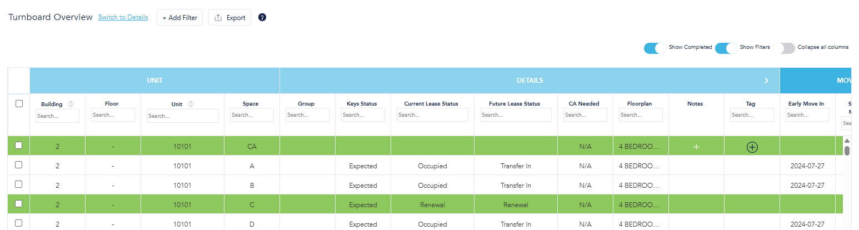The image size is (859, 230).
Task: Open the help question mark icon
Action: coord(262,17)
